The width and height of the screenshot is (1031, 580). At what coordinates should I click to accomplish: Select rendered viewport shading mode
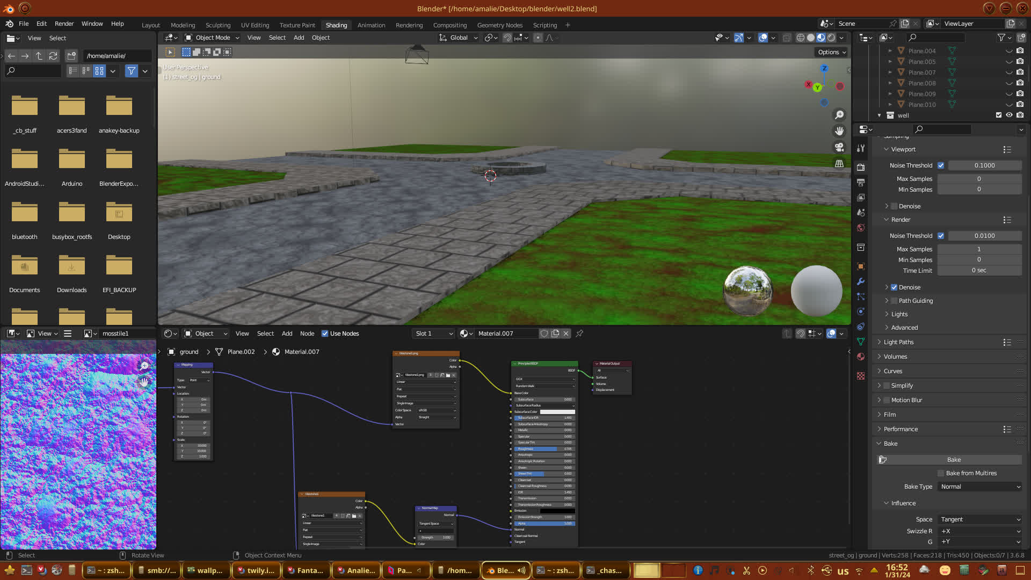pyautogui.click(x=831, y=38)
